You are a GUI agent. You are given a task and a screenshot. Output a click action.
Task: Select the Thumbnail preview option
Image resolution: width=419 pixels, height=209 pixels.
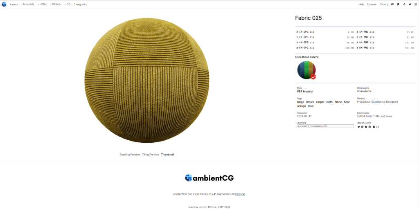point(167,155)
